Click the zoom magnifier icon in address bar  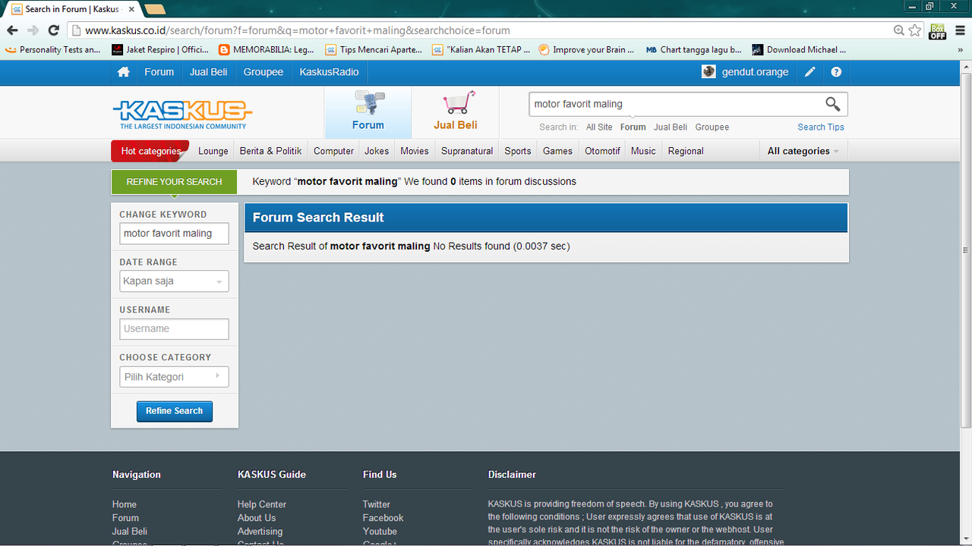point(899,30)
